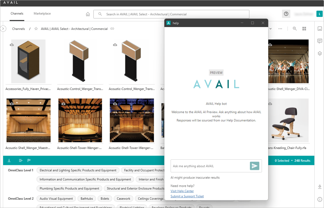324x208 pixels.
Task: Click the home icon beside the search bar
Action: [x=88, y=14]
